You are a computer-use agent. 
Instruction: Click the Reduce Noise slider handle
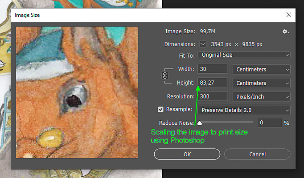tap(200, 123)
